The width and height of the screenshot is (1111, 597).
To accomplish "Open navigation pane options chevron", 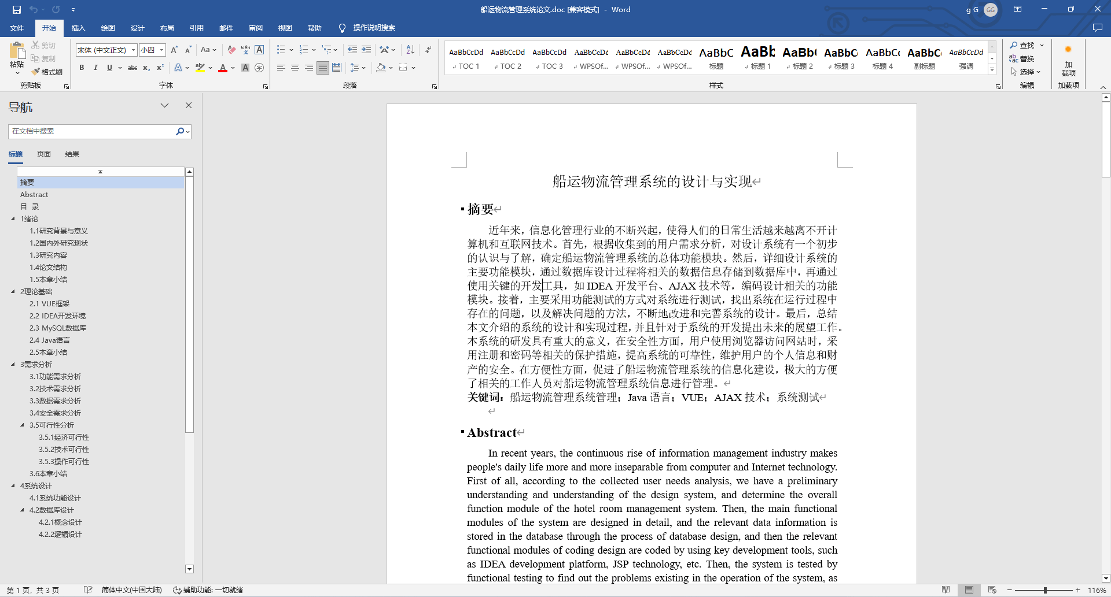I will tap(164, 105).
